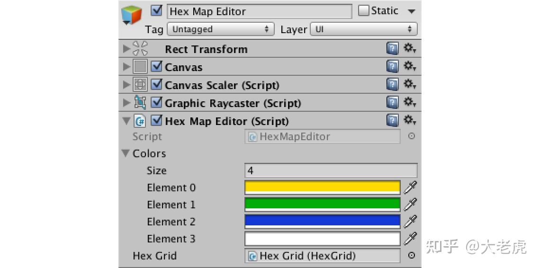
Task: Click the Script property label
Action: (x=147, y=137)
